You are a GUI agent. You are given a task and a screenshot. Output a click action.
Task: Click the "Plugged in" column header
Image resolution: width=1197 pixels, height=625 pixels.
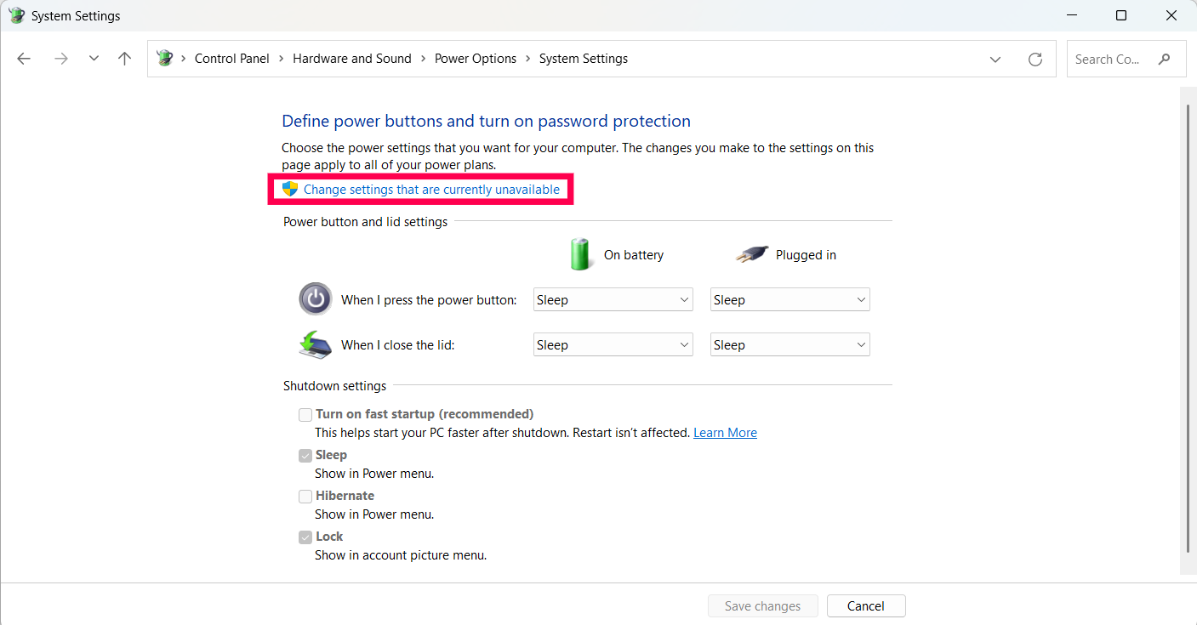tap(806, 255)
